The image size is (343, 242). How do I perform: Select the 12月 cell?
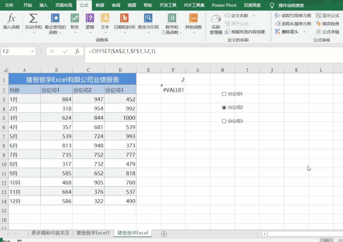click(24, 201)
